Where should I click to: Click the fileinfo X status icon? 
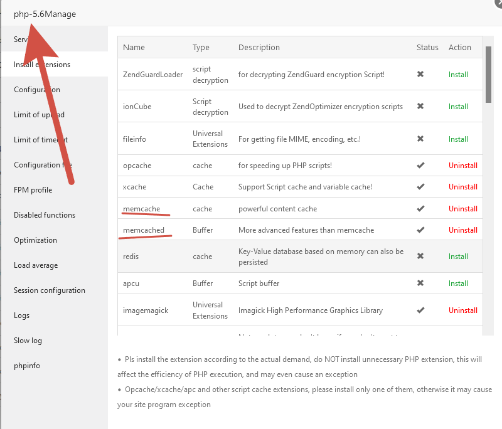(420, 139)
